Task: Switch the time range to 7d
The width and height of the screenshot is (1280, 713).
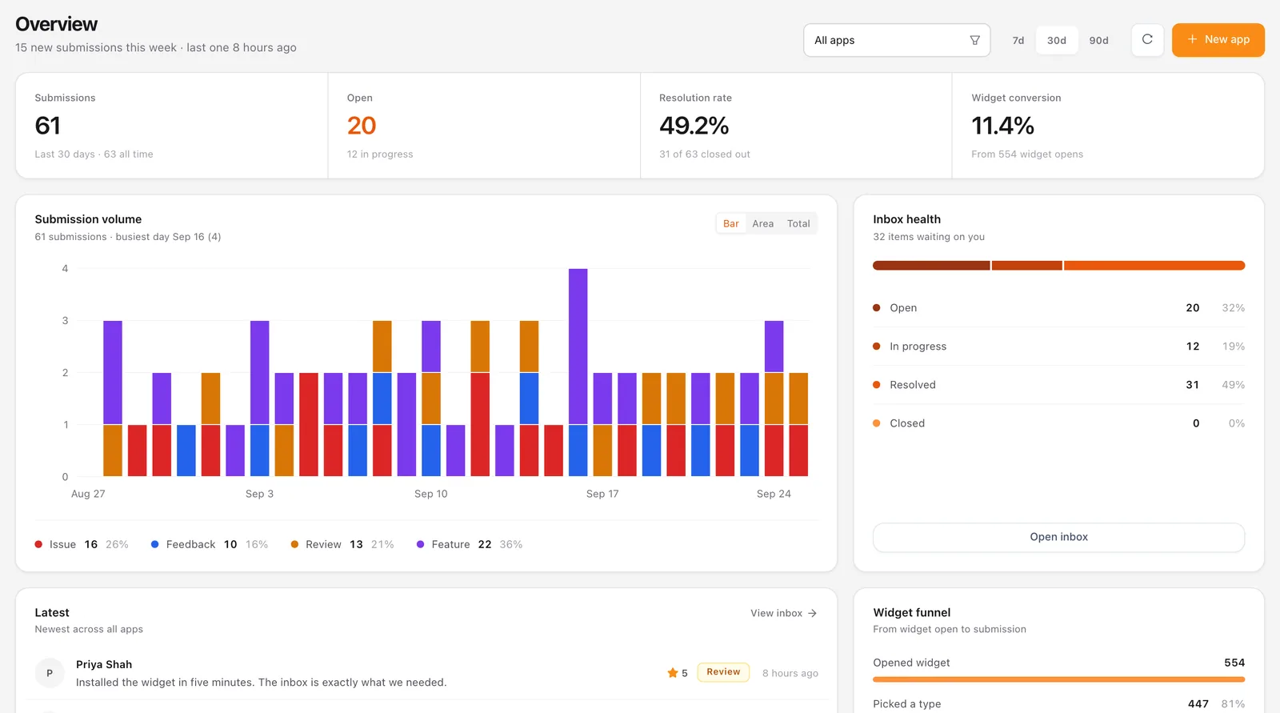Action: click(1018, 40)
